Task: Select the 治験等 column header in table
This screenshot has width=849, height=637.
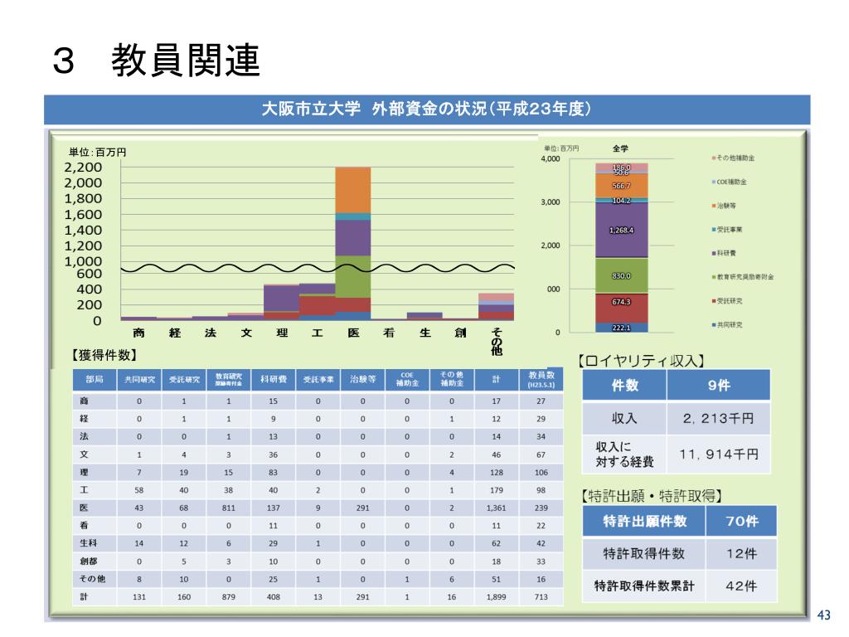Action: click(x=363, y=379)
